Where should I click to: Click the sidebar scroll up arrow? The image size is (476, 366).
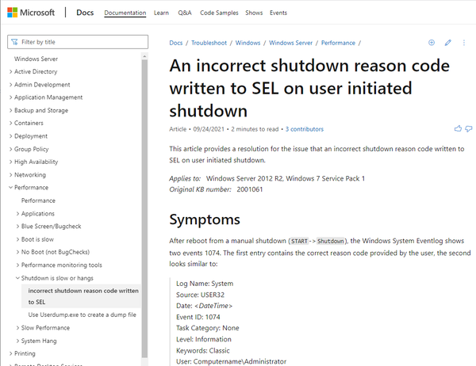(x=144, y=56)
